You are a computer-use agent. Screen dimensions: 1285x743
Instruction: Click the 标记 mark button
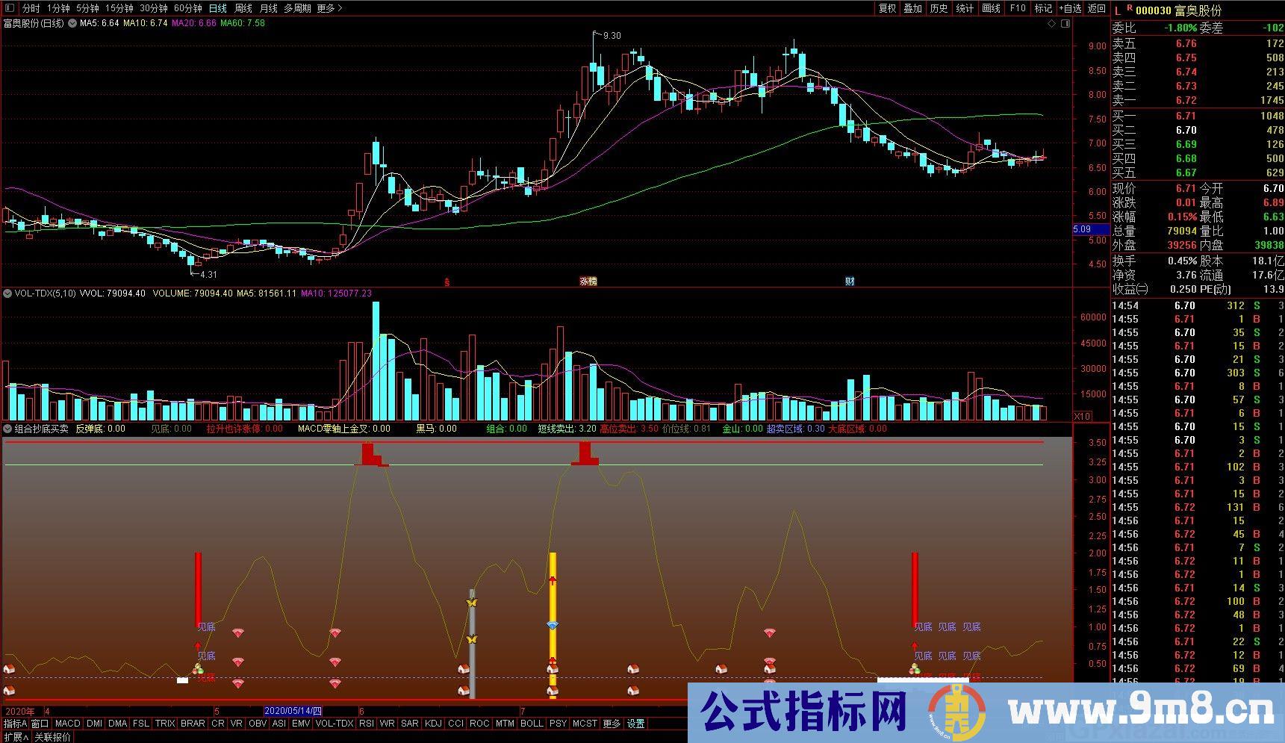[1043, 8]
